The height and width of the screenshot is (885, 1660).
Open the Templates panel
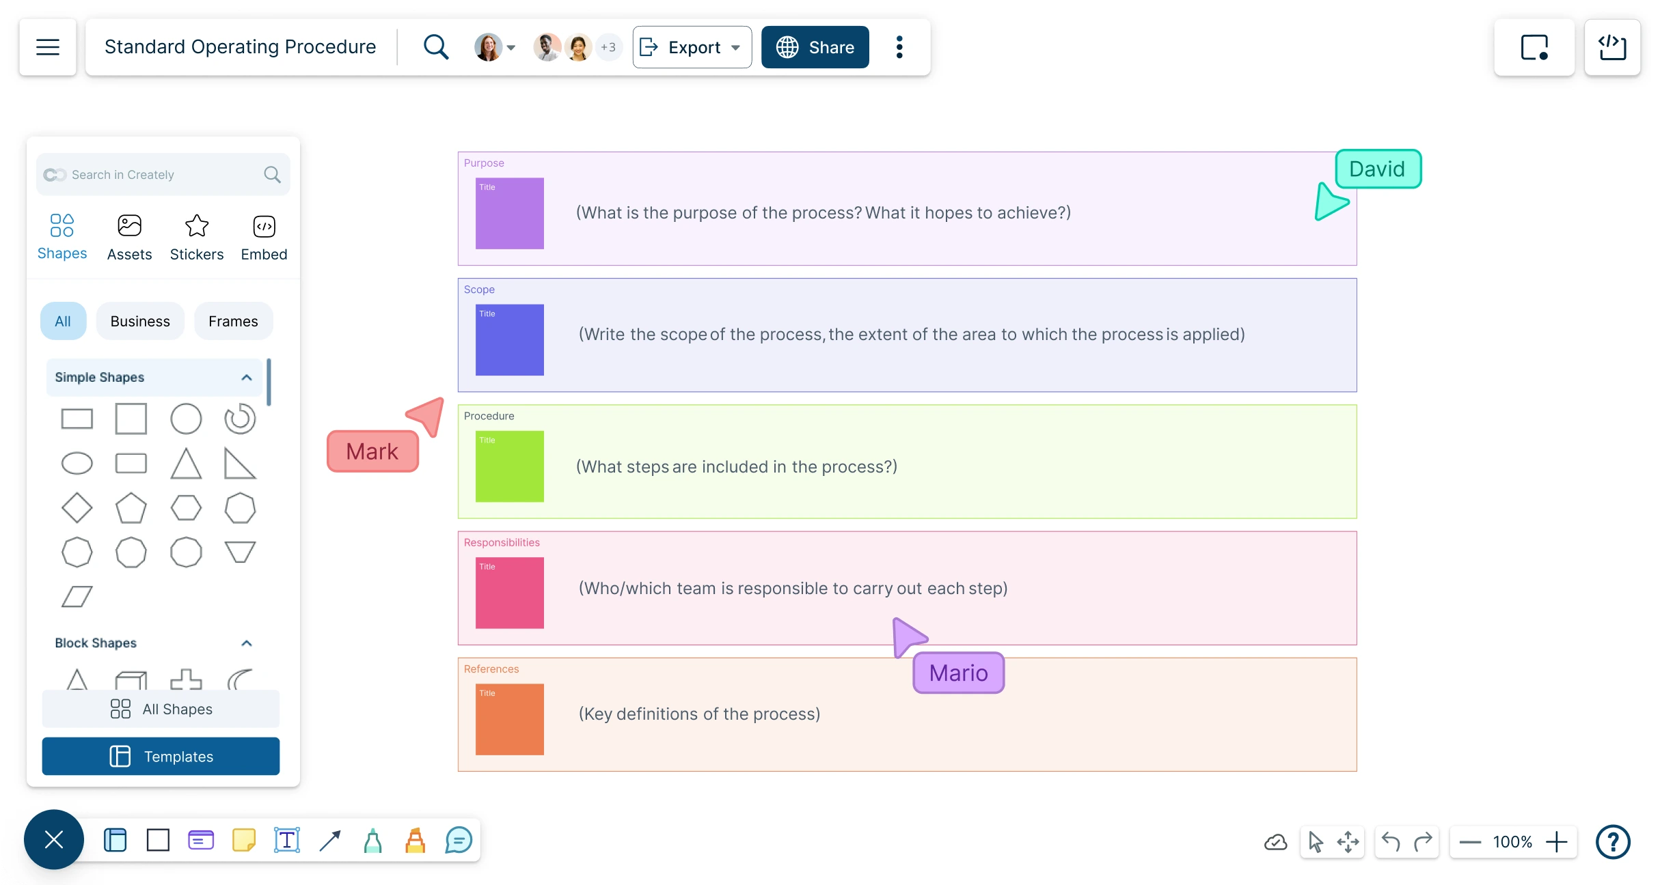click(161, 756)
